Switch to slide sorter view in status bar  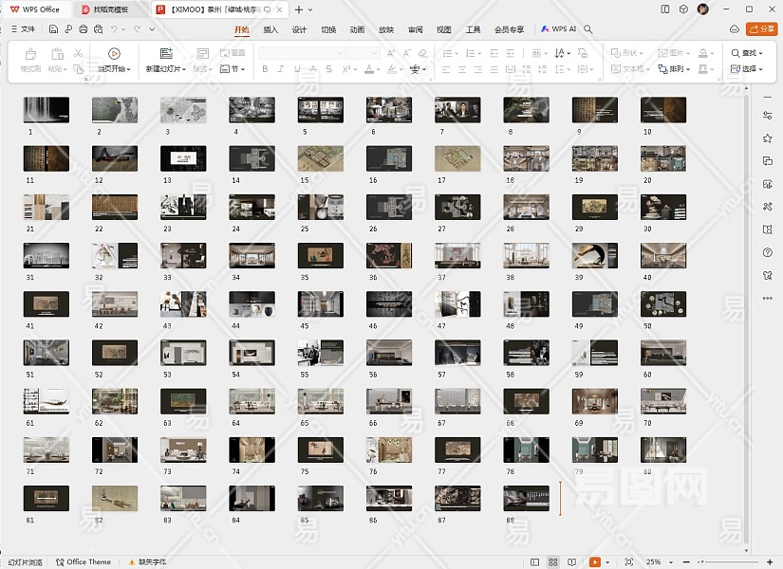(551, 562)
